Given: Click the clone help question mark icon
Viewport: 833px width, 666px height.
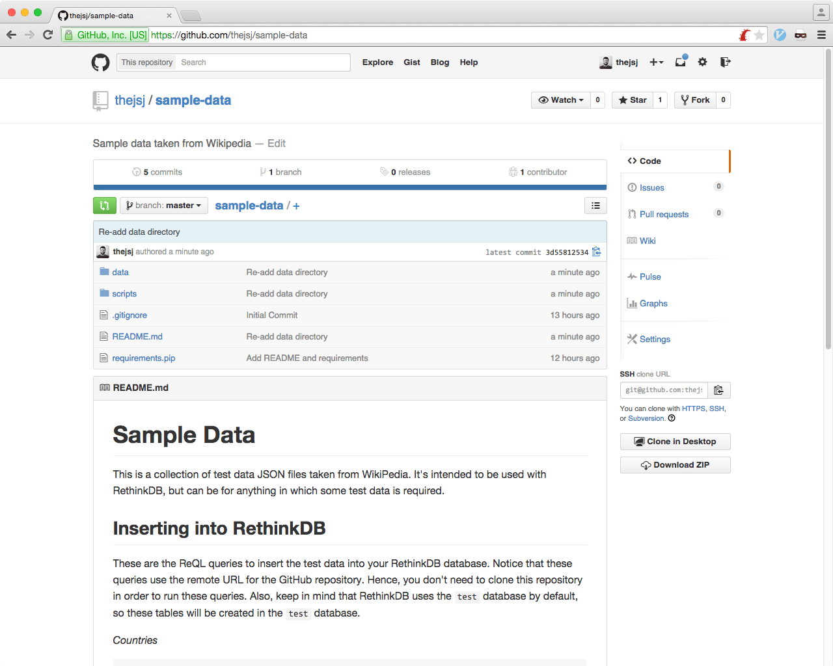Looking at the screenshot, I should 672,418.
